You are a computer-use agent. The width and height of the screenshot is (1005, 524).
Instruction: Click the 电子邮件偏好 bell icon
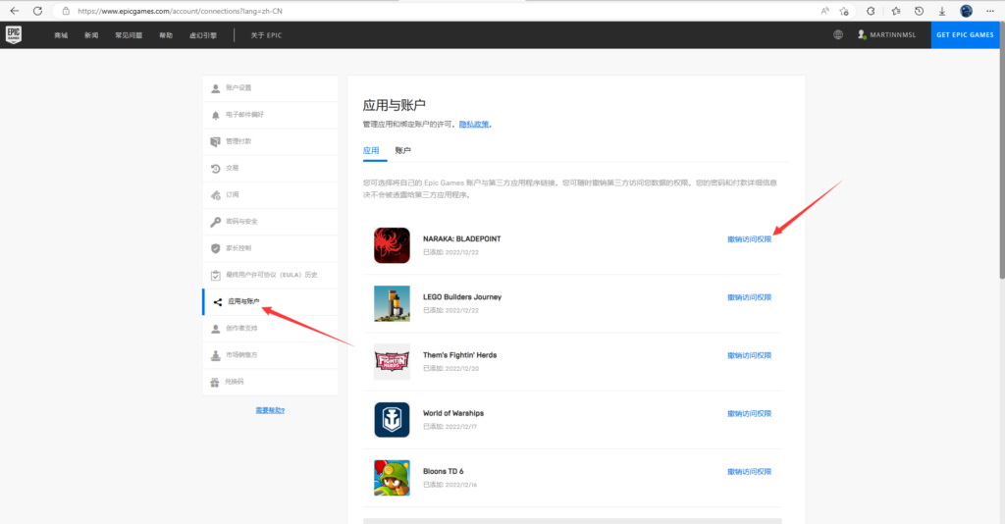click(x=215, y=116)
